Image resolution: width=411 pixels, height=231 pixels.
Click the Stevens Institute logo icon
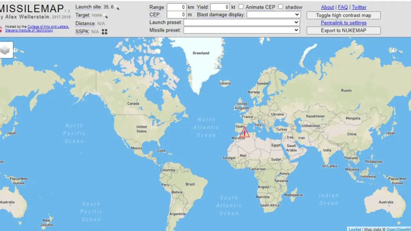tap(1, 29)
